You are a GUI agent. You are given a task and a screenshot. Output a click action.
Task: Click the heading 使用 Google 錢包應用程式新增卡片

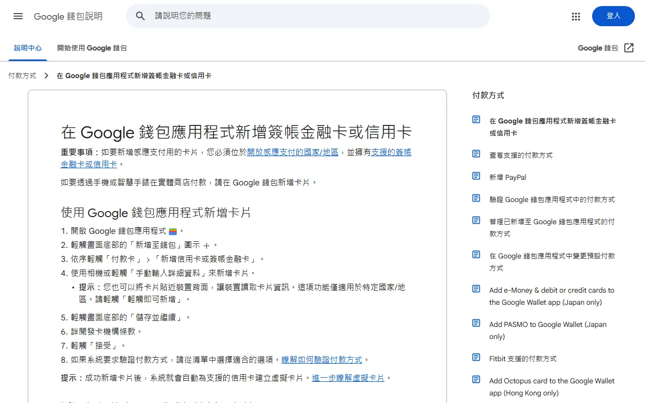(x=156, y=212)
